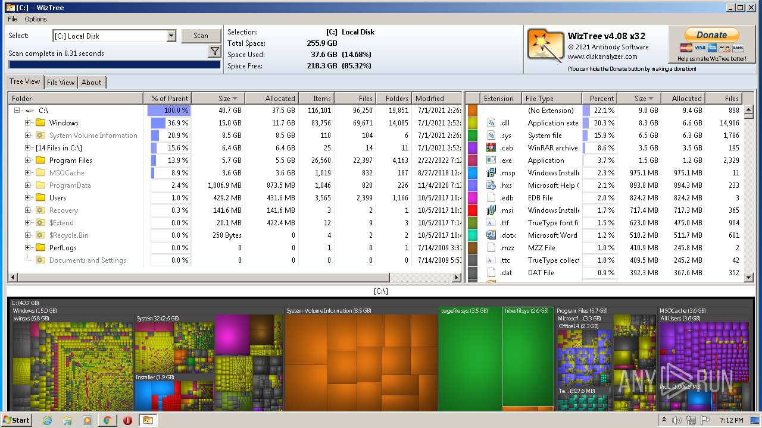The image size is (762, 428).
Task: Click the Donate button
Action: pyautogui.click(x=712, y=34)
